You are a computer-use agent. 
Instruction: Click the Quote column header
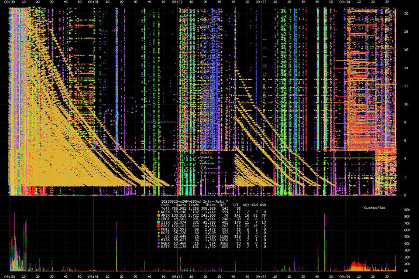[180, 204]
